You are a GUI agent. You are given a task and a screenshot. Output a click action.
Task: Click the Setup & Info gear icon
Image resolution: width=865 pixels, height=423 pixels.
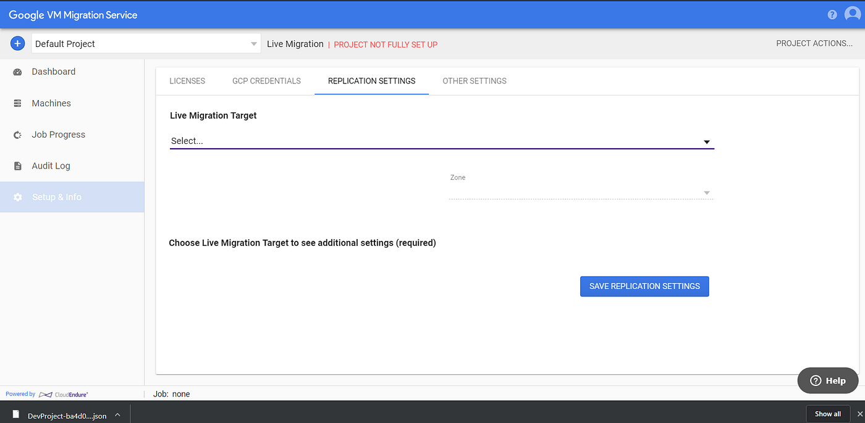(17, 196)
